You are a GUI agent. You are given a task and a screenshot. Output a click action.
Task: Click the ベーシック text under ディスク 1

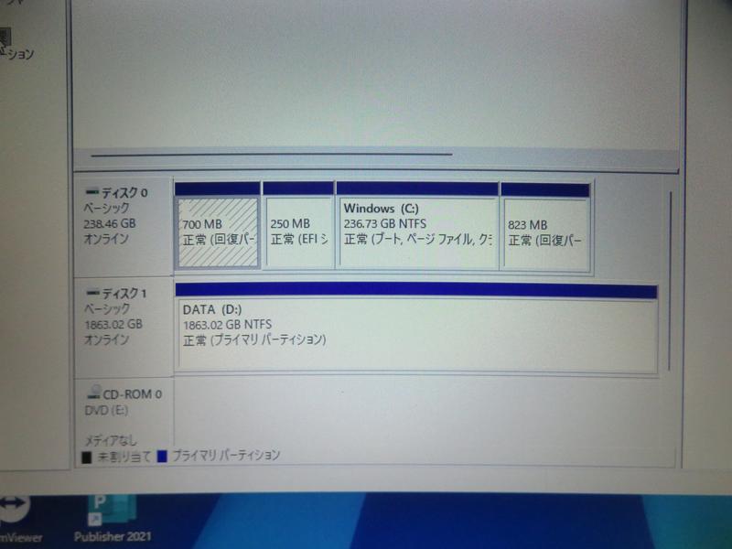coord(107,308)
